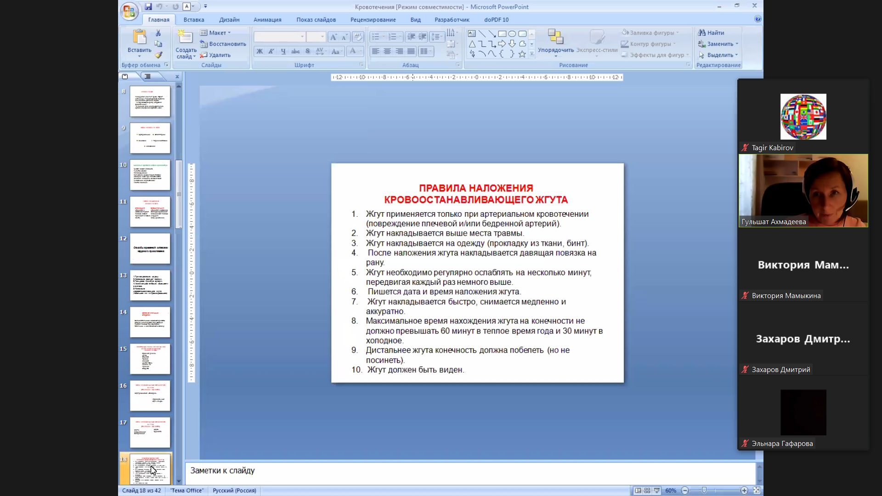Image resolution: width=882 pixels, height=496 pixels.
Task: Toggle bold Ж formatting
Action: 260,51
